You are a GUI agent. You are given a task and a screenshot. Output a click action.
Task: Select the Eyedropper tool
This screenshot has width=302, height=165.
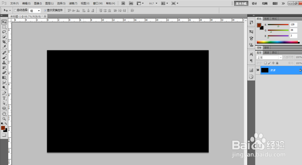click(4, 47)
